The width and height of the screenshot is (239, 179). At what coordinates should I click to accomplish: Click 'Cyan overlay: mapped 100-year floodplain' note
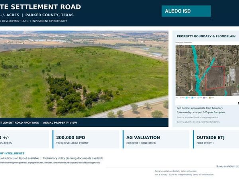201,112
